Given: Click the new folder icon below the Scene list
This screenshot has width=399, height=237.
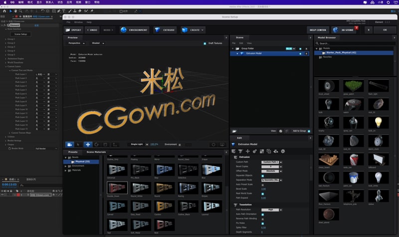Looking at the screenshot, I should 234,131.
